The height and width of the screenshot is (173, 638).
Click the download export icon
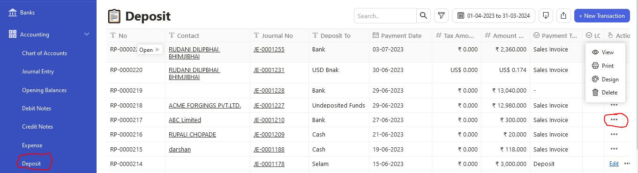click(x=546, y=16)
